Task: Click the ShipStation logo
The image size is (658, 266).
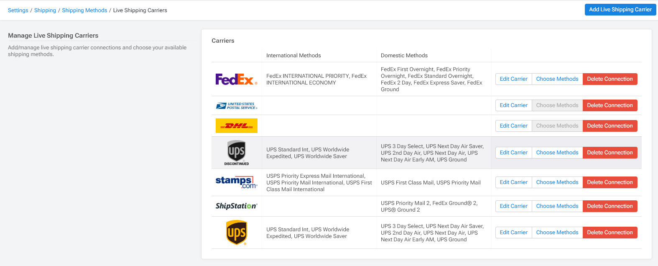Action: [x=237, y=206]
